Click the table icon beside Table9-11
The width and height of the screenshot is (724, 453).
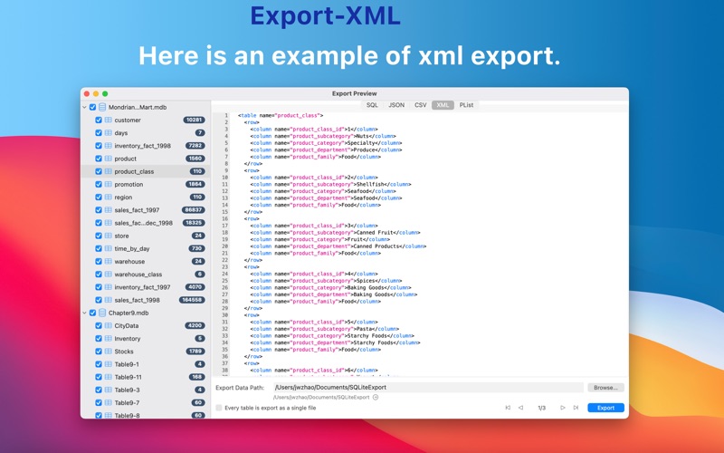108,377
